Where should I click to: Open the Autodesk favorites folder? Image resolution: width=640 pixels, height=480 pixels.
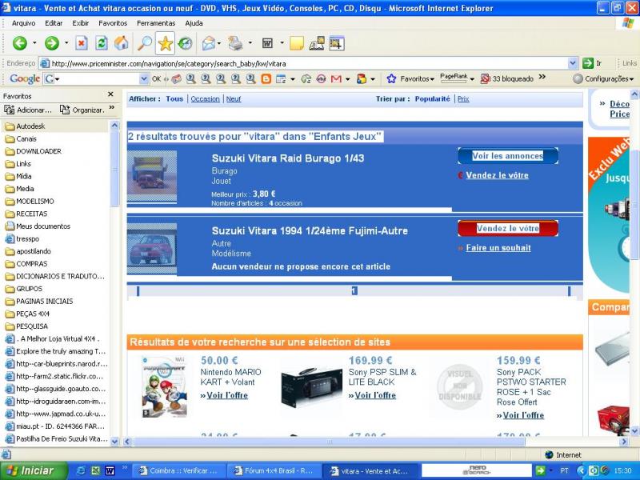pyautogui.click(x=30, y=126)
